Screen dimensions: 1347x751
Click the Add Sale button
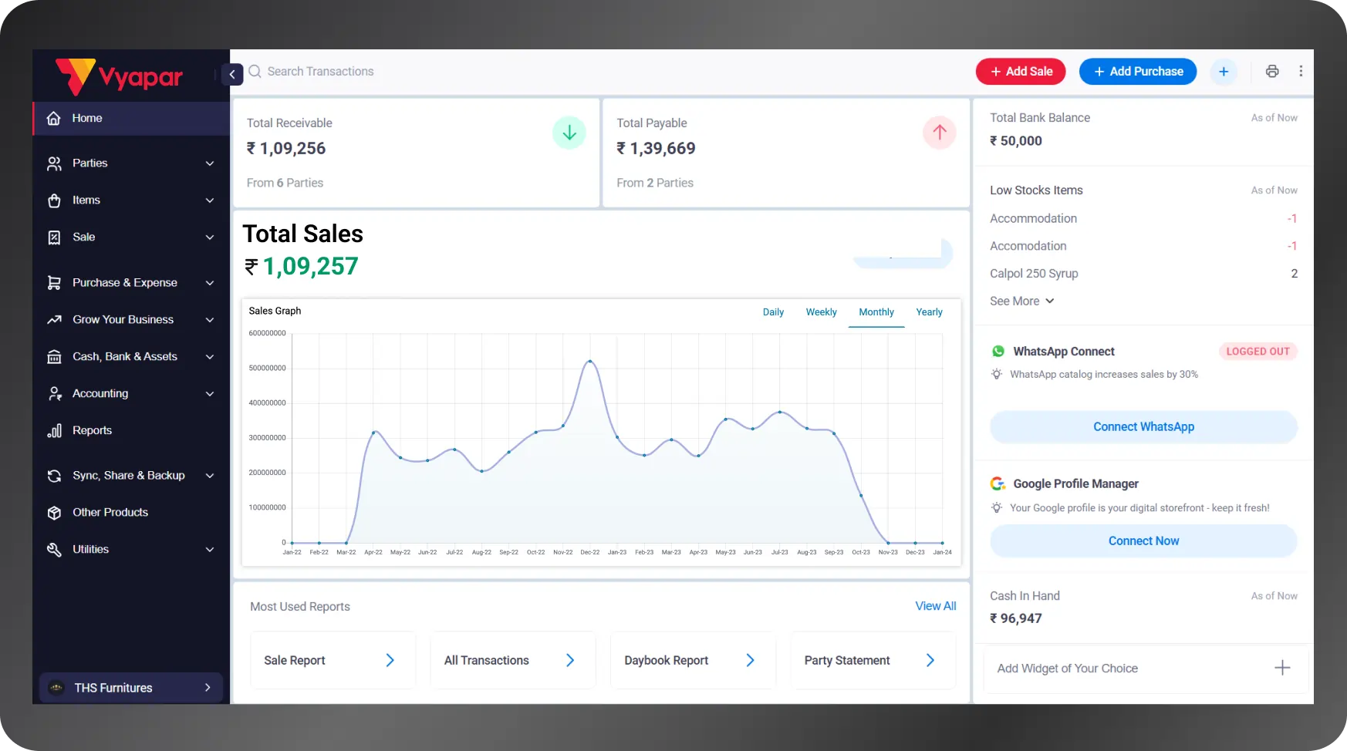click(x=1020, y=71)
